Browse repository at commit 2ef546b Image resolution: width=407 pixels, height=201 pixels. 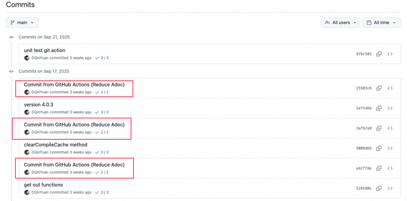click(390, 108)
